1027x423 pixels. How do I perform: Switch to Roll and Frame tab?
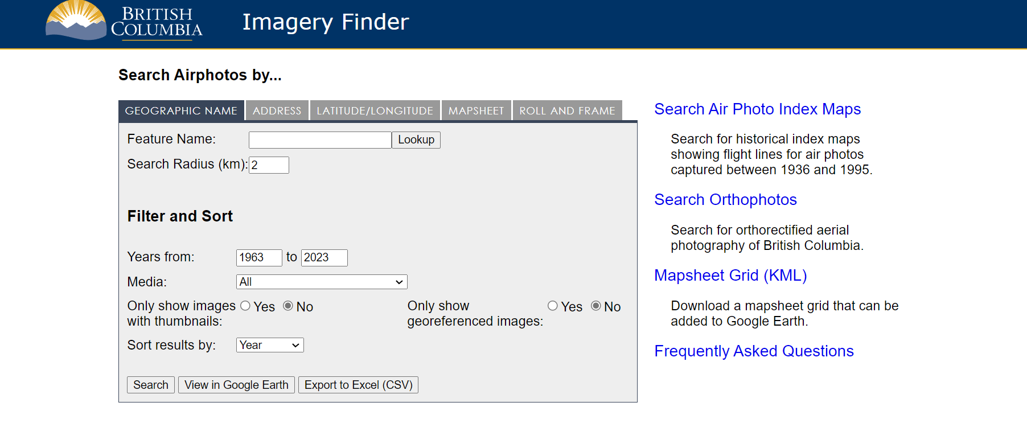pos(567,110)
